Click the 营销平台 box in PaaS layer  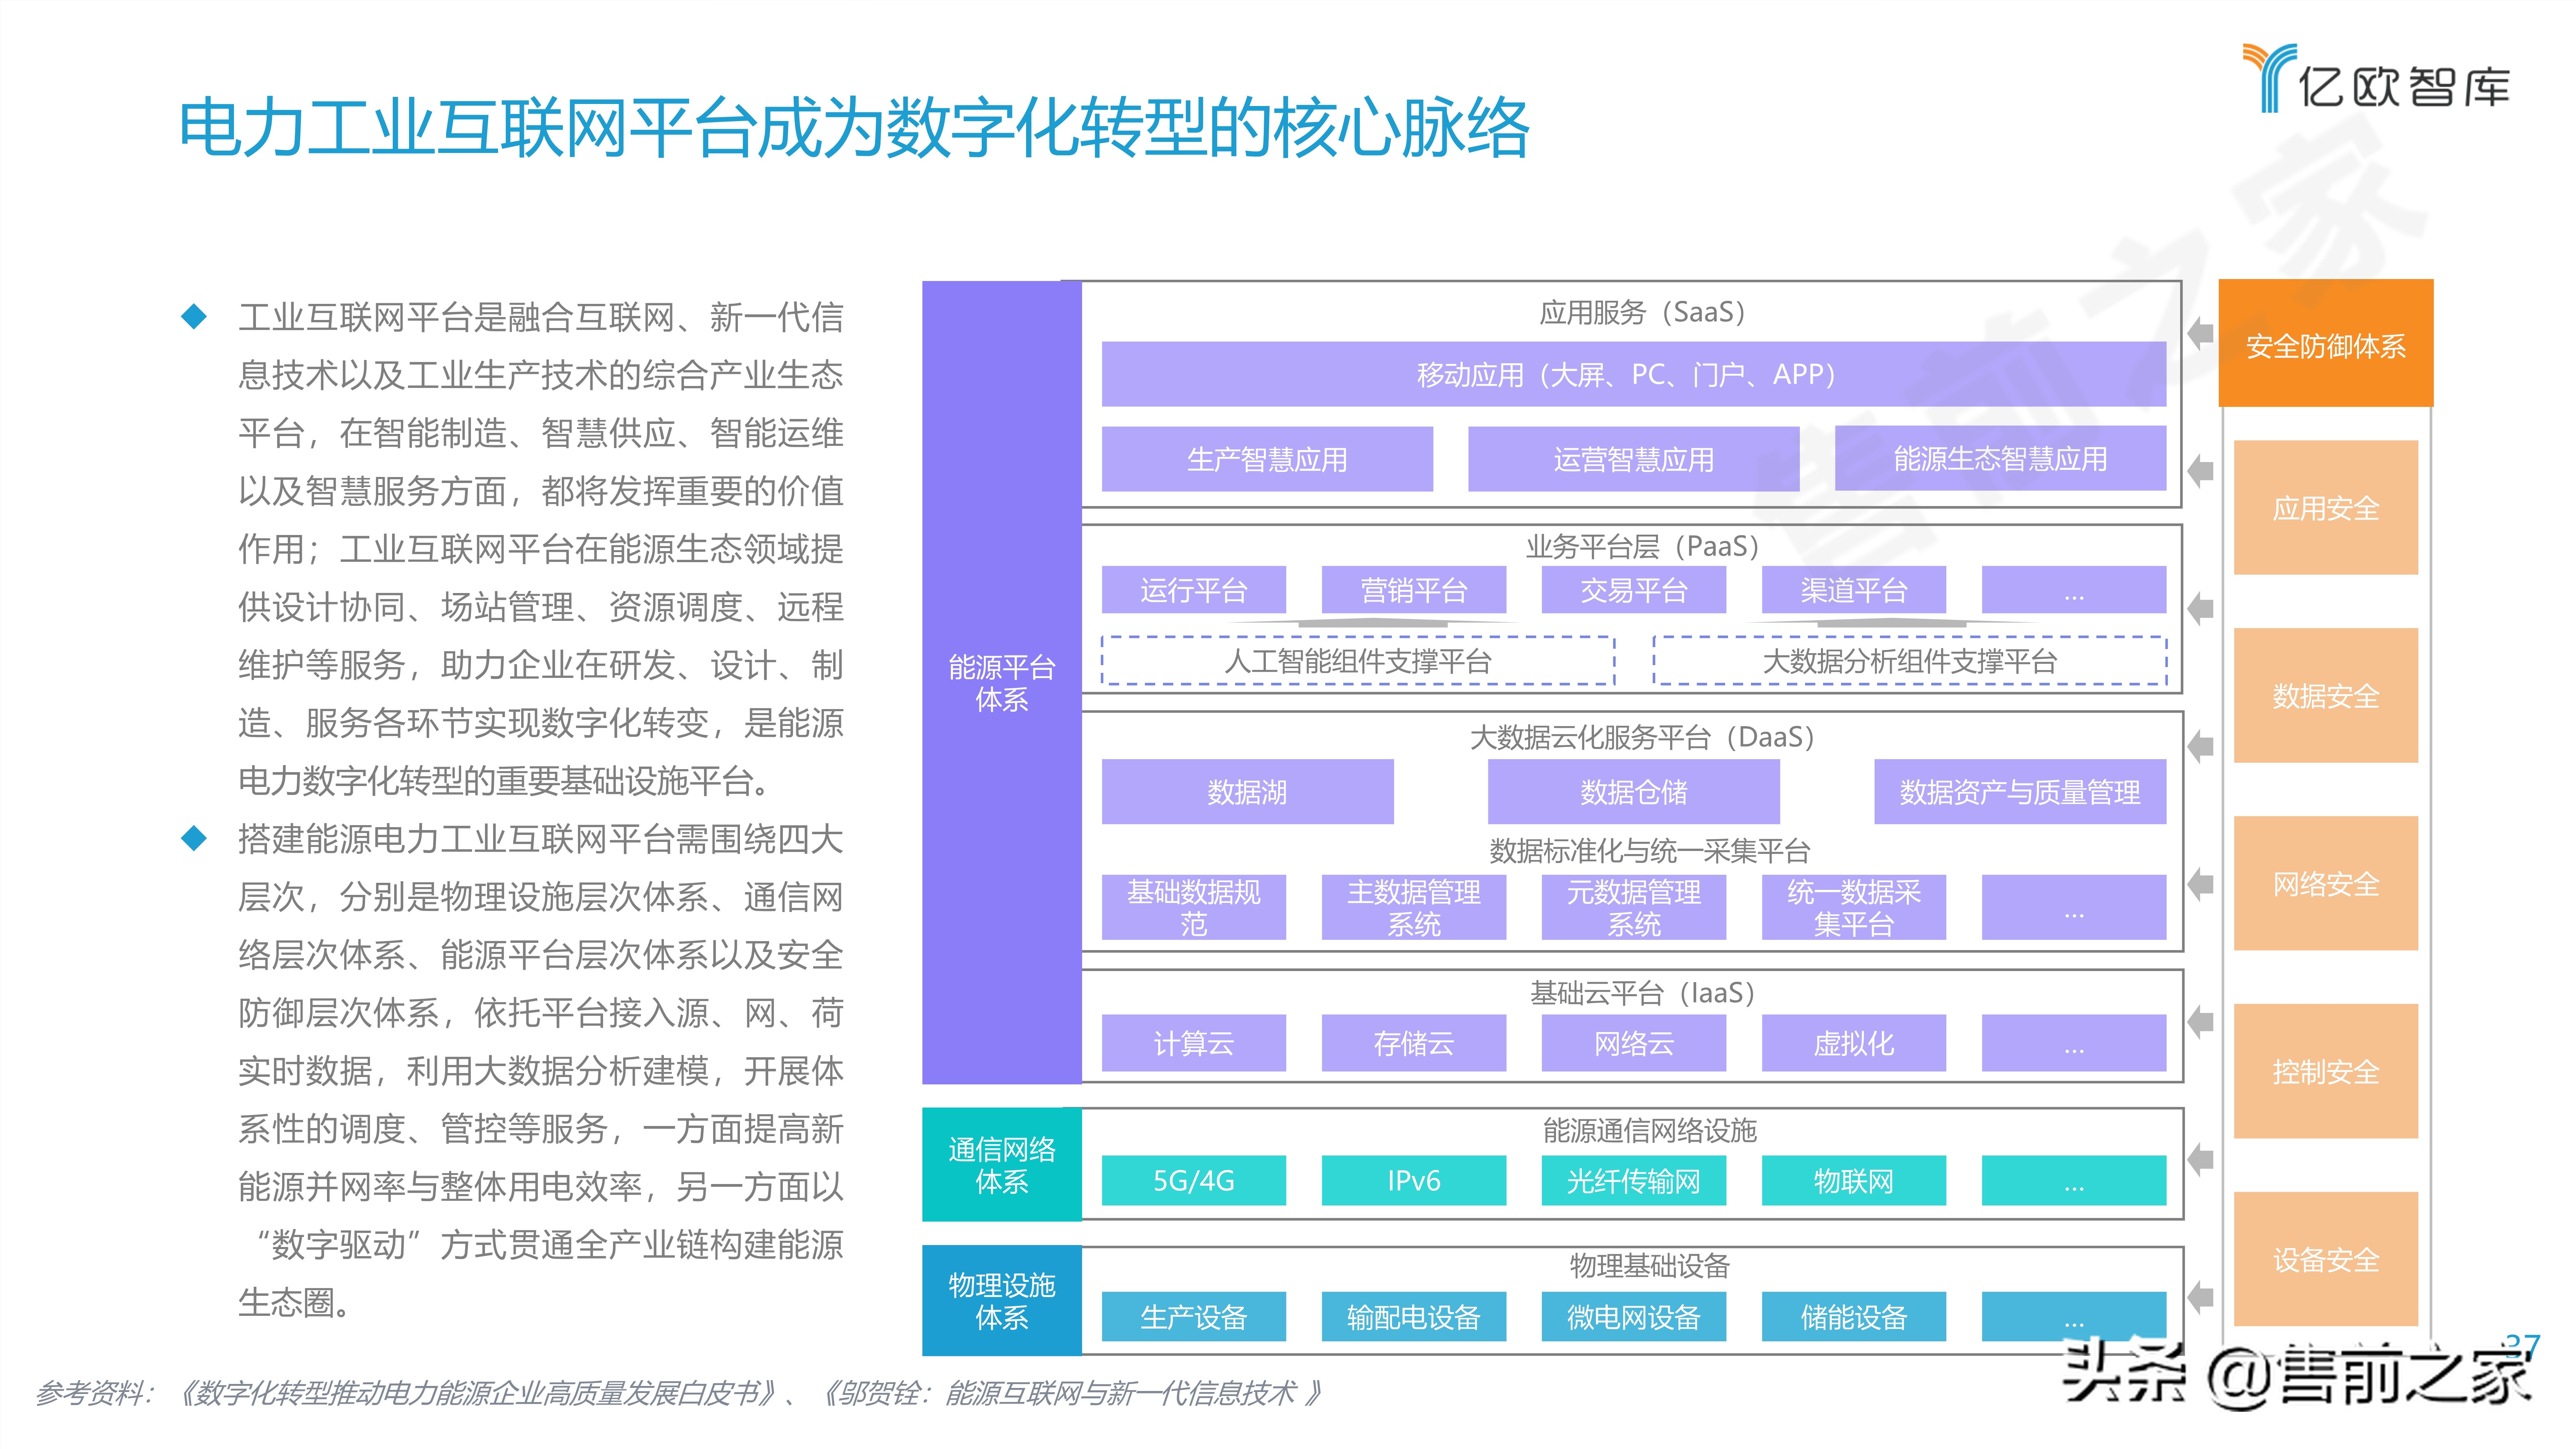click(x=1413, y=590)
